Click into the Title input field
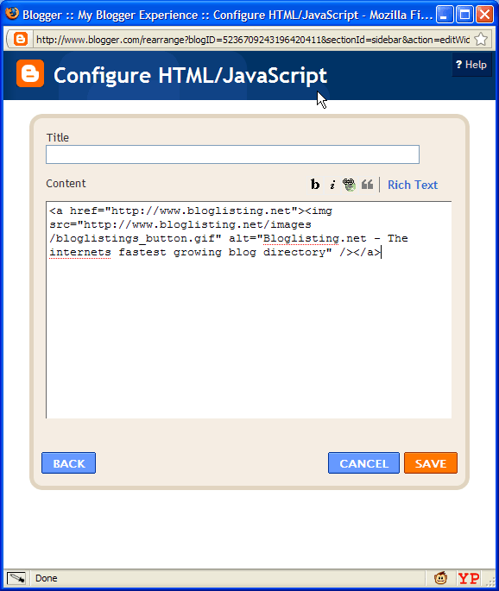 (232, 154)
